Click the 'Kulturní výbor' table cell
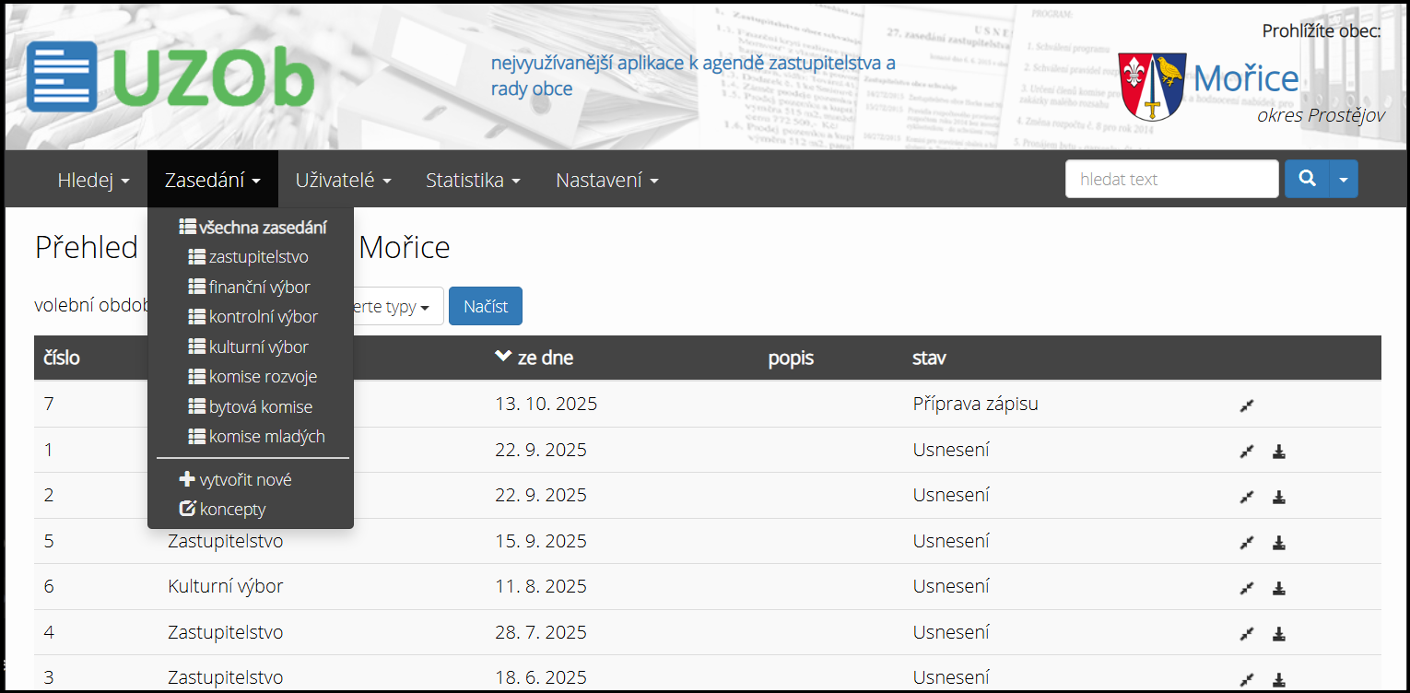This screenshot has height=693, width=1410. click(x=226, y=586)
